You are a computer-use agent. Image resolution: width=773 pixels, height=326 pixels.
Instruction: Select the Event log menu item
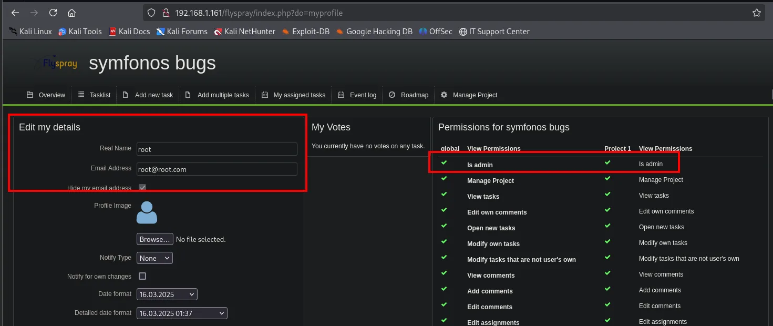(357, 95)
